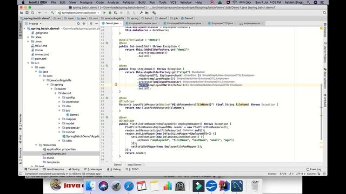Switch to employees.csv editor tab

coord(252,23)
